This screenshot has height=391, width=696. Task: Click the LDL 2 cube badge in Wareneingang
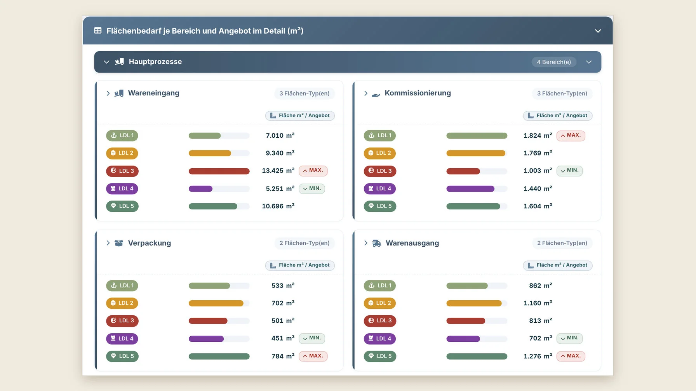coord(122,153)
